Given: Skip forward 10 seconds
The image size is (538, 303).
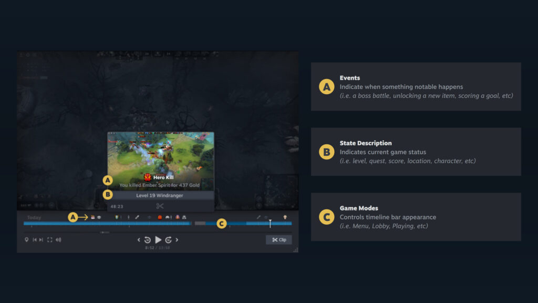Looking at the screenshot, I should tap(168, 240).
